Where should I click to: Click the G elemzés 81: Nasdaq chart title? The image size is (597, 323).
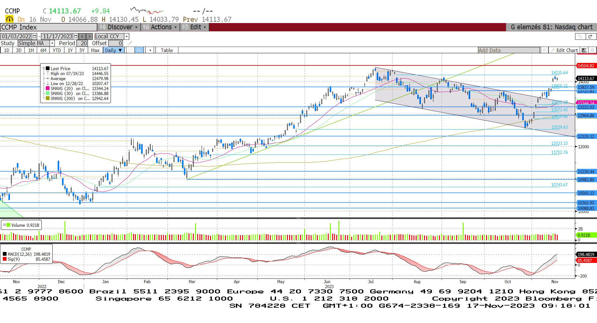tap(552, 27)
